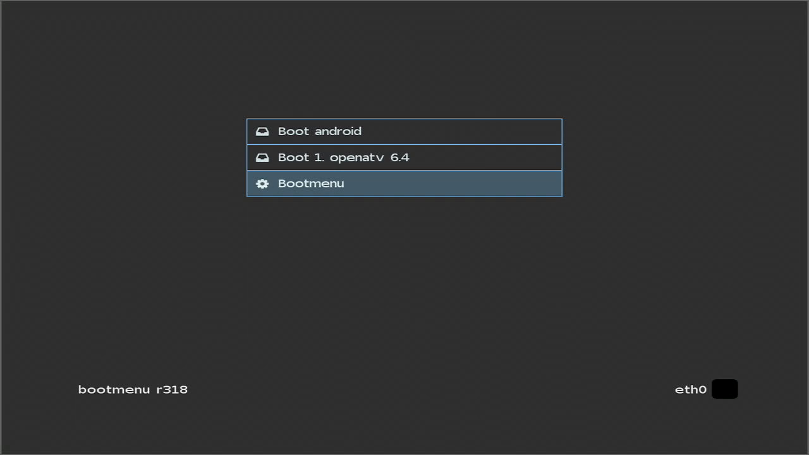Image resolution: width=809 pixels, height=455 pixels.
Task: Click the eth0 network label
Action: coord(690,389)
